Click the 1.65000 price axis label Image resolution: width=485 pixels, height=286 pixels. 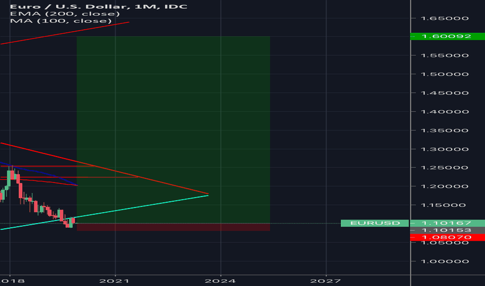pyautogui.click(x=447, y=18)
